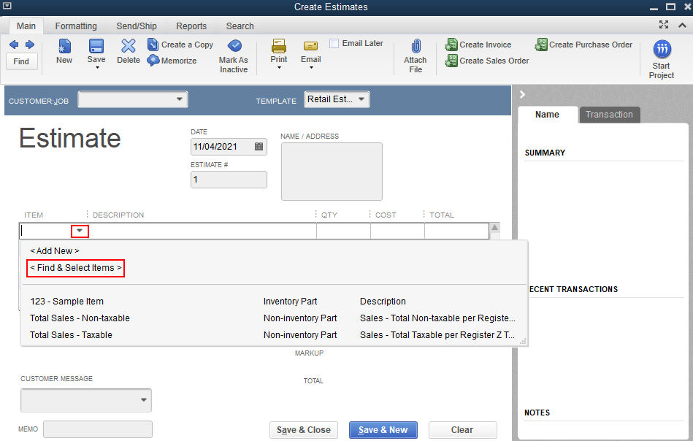Select the Name tab in side panel

[547, 115]
